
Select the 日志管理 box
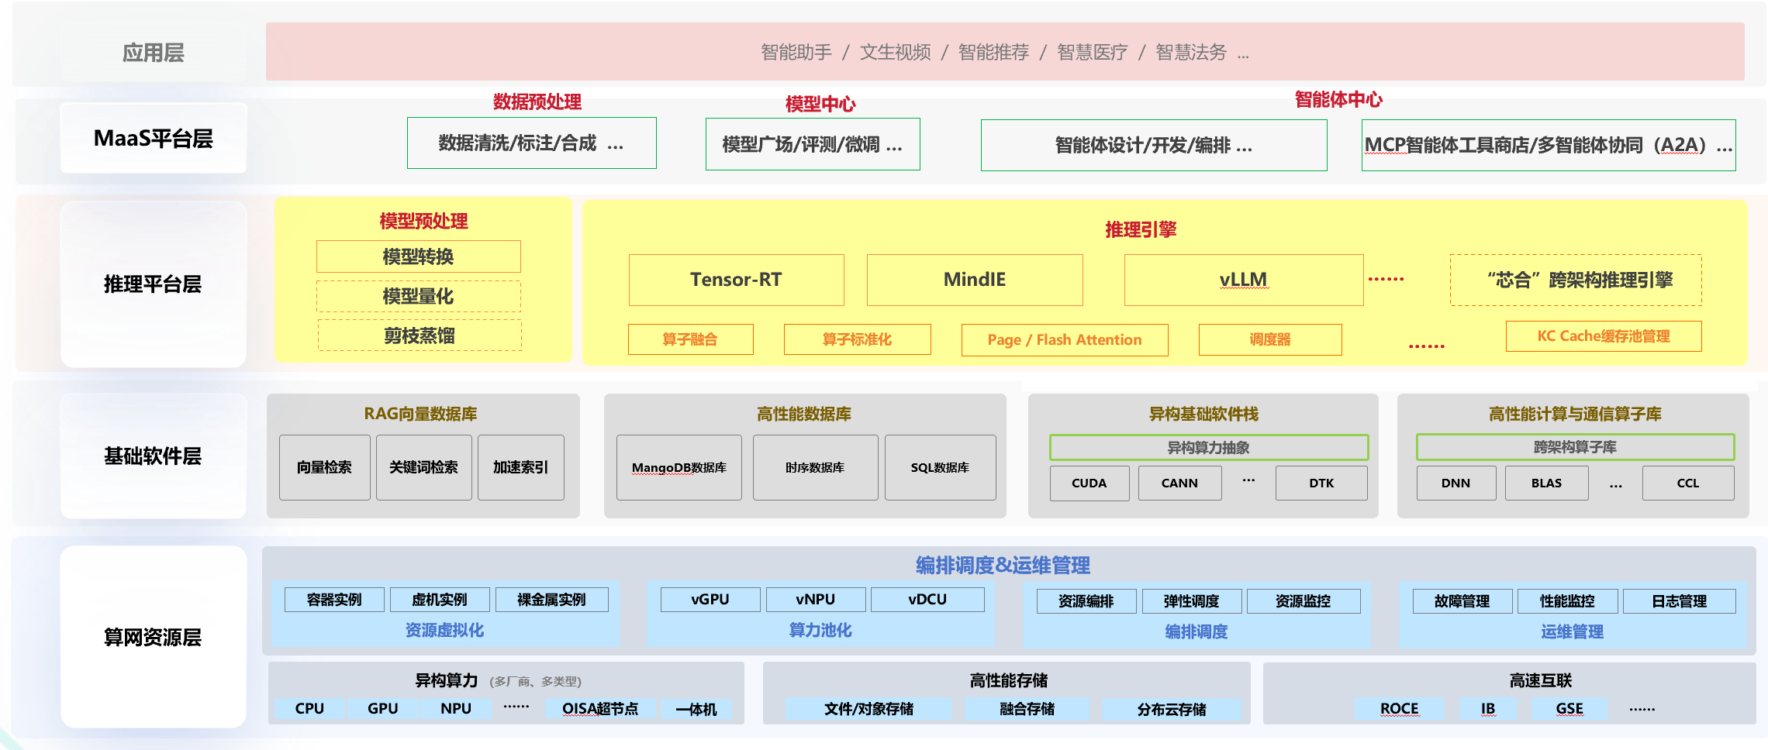1678,601
